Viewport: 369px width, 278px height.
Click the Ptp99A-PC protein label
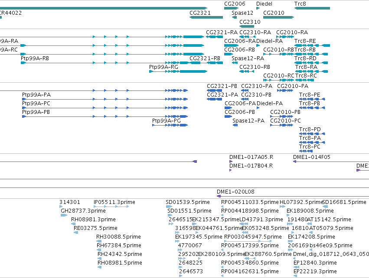pos(36,103)
